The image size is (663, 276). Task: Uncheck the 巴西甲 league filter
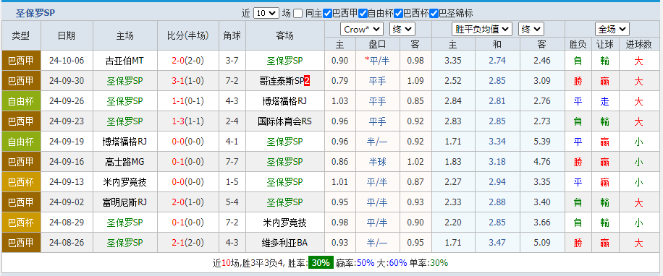327,14
